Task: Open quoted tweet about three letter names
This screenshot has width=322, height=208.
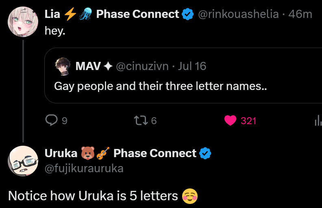Action: (x=183, y=75)
